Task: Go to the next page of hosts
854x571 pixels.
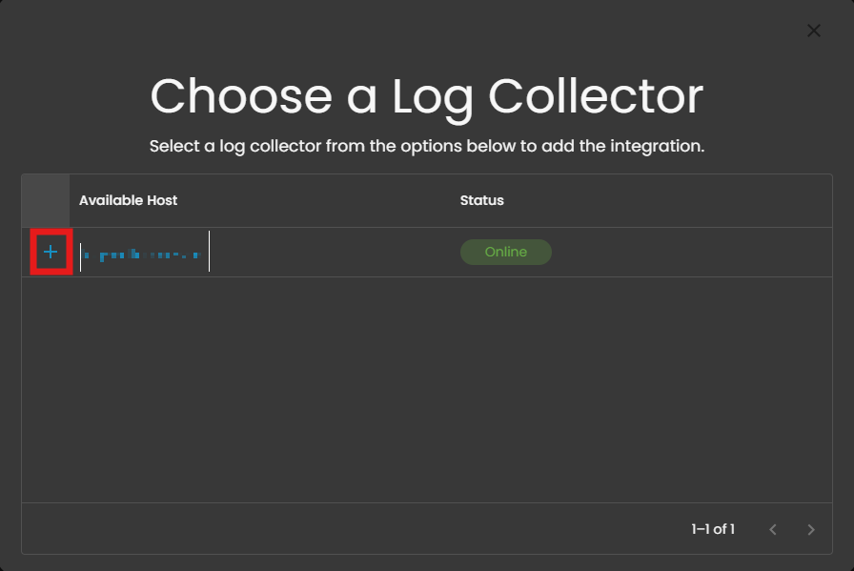Action: point(811,529)
